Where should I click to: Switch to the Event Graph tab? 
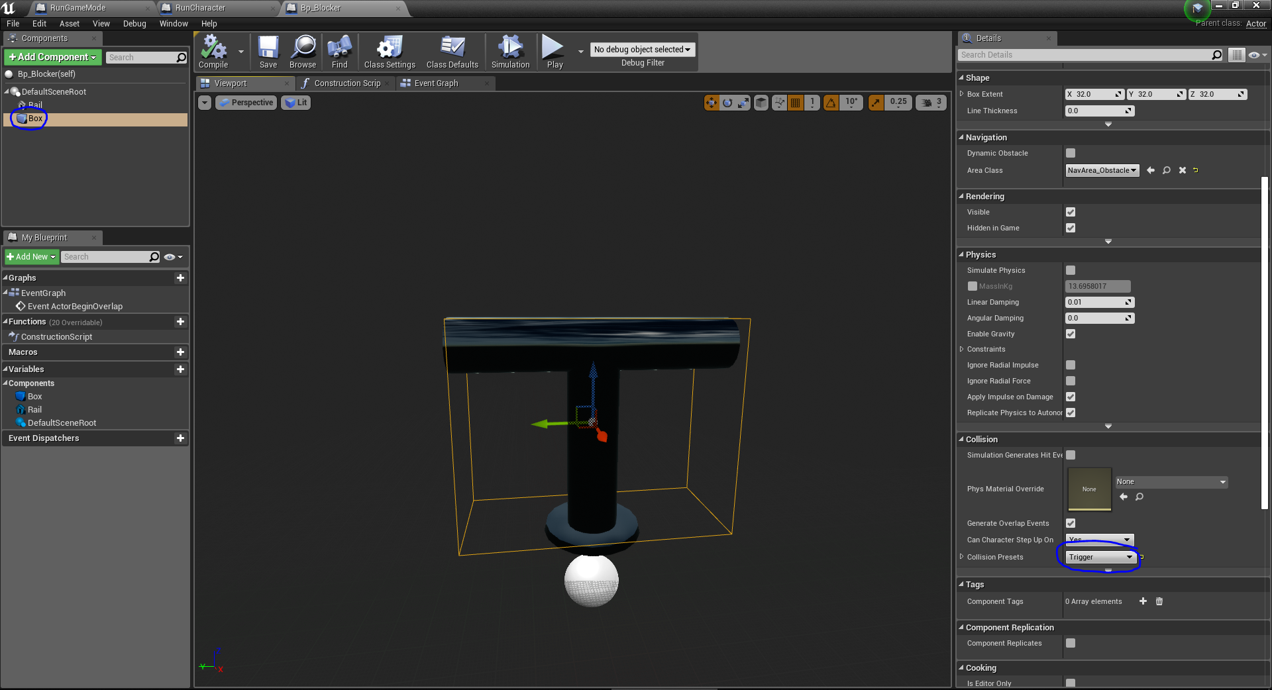436,83
